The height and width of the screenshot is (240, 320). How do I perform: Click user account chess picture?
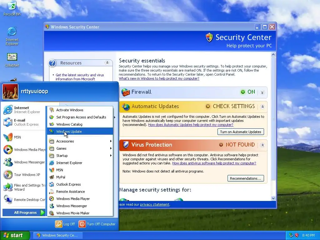10,92
